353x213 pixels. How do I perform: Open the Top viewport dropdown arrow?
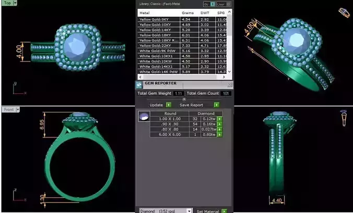pyautogui.click(x=15, y=3)
